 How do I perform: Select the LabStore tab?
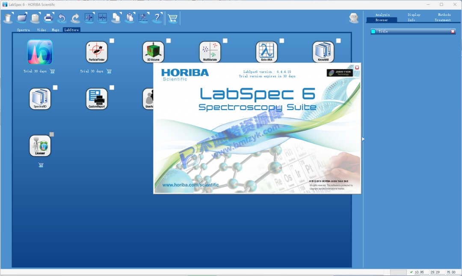(x=71, y=30)
